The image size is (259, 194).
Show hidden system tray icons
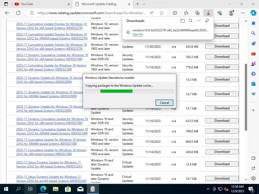(x=208, y=189)
